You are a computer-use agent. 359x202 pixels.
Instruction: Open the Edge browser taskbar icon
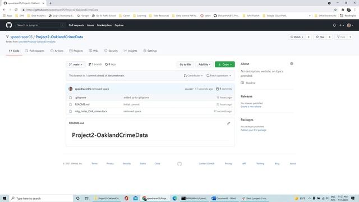(174, 198)
